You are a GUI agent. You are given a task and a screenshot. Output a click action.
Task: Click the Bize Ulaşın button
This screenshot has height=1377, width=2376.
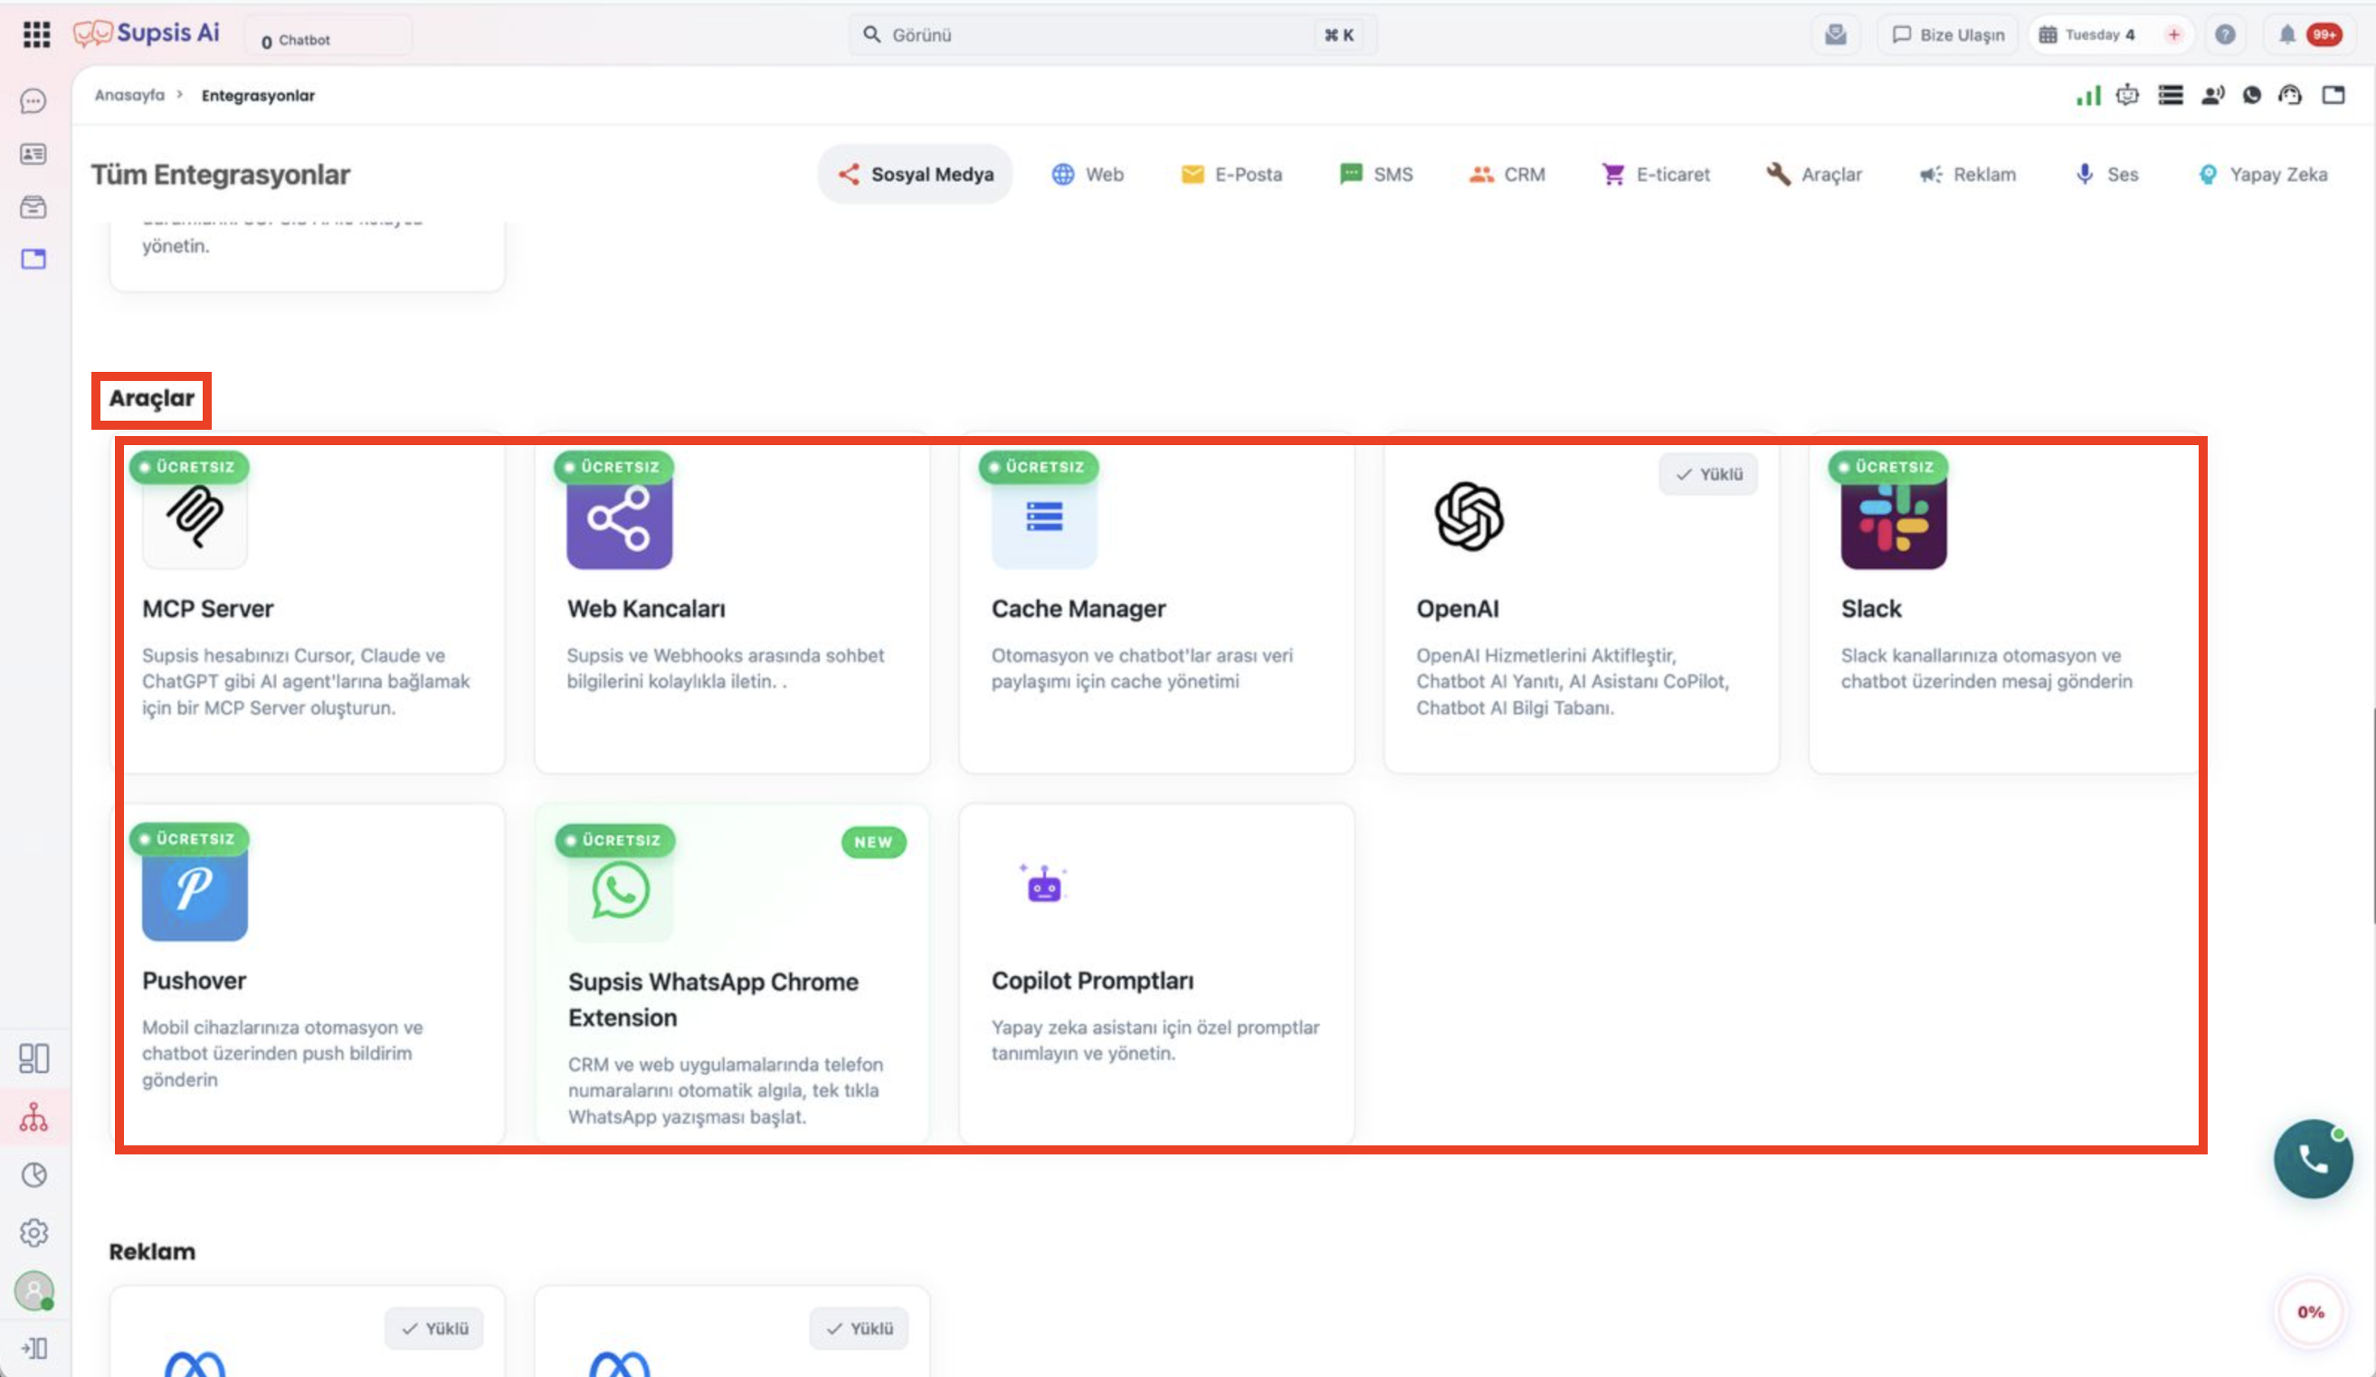[x=1948, y=35]
